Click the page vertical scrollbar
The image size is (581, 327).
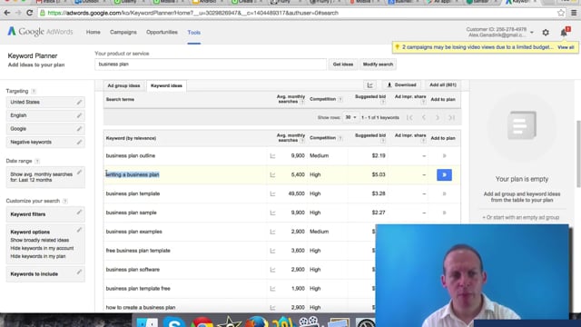pyautogui.click(x=578, y=154)
